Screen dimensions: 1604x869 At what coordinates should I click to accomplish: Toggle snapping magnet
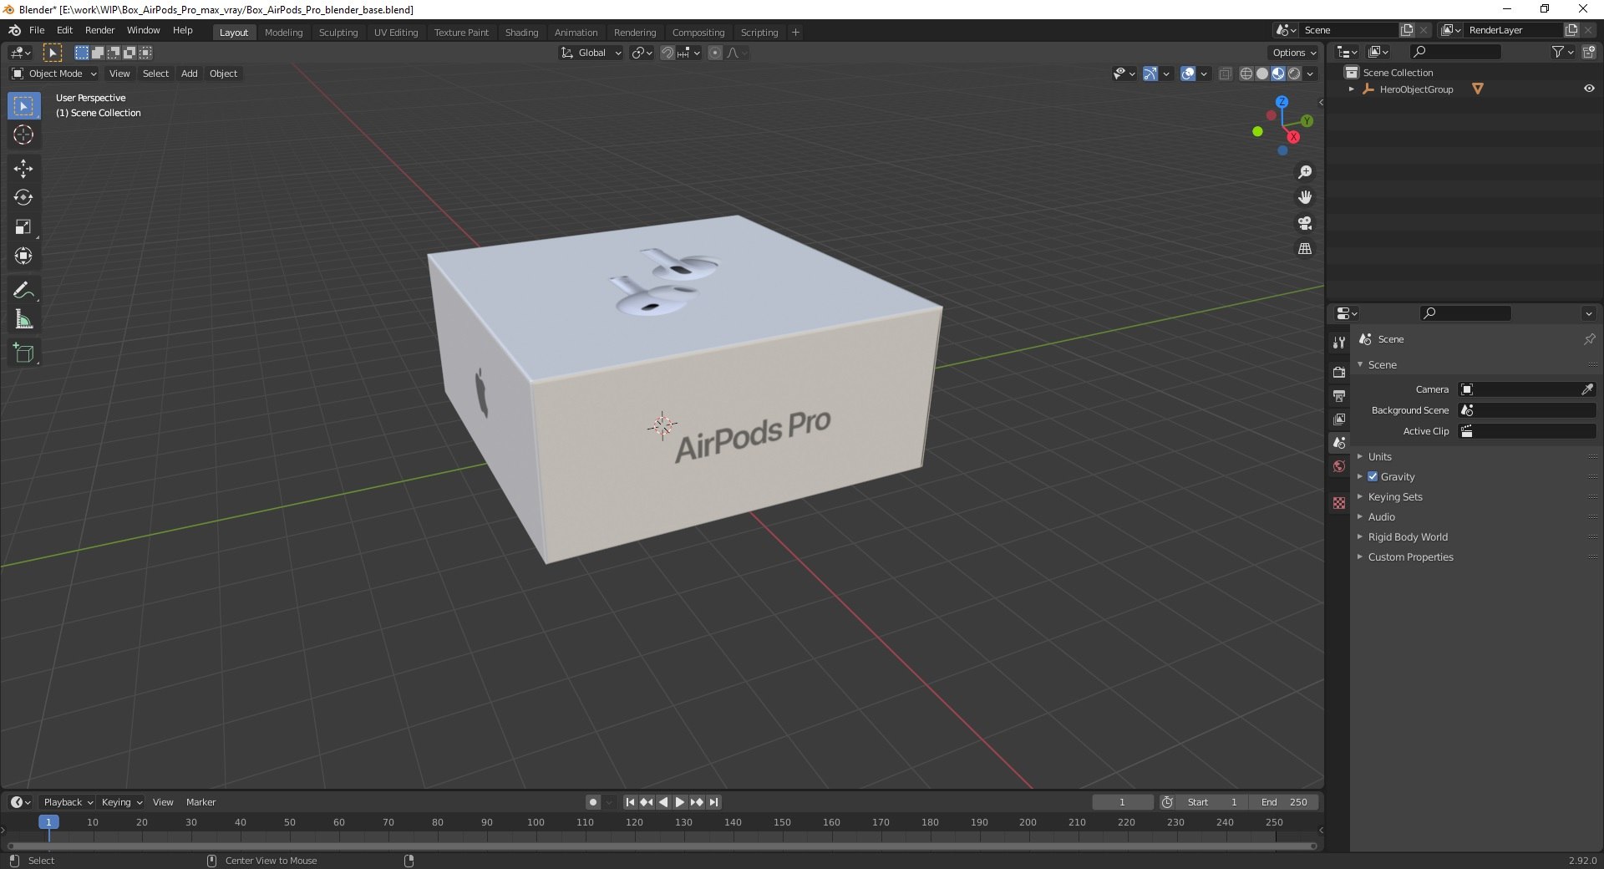(x=667, y=53)
